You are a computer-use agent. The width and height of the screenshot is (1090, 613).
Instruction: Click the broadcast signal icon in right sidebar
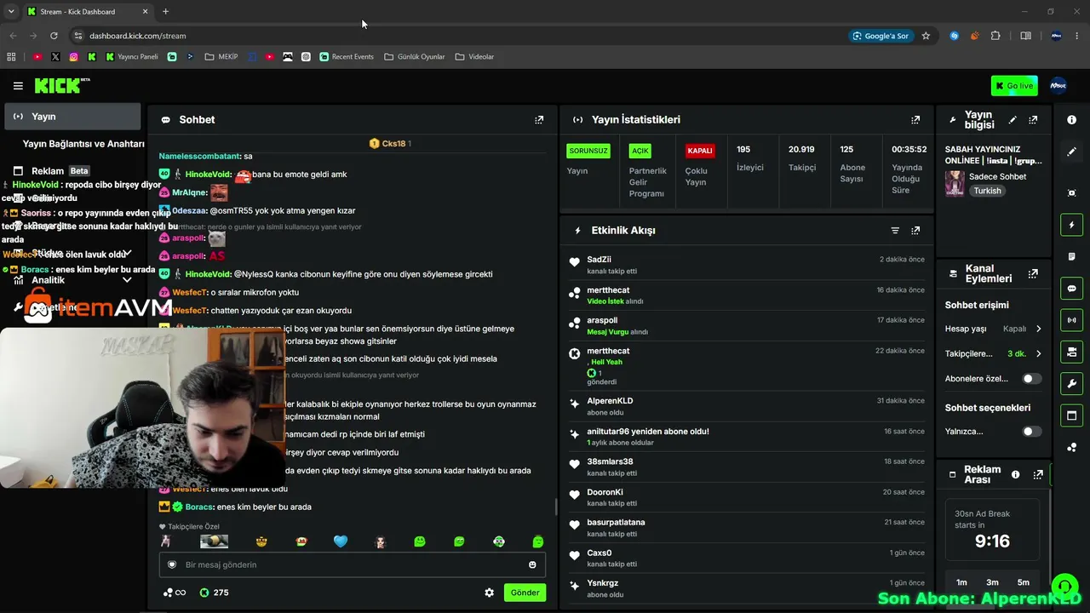(x=1071, y=320)
